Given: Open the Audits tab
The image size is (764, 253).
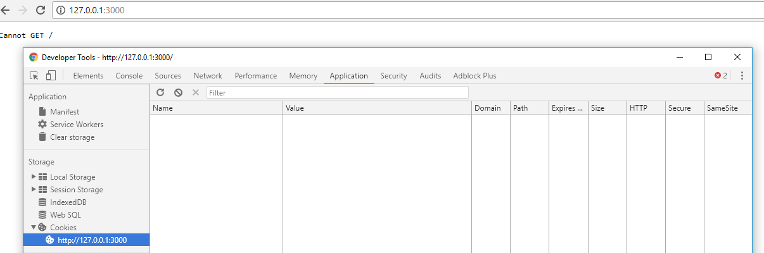Looking at the screenshot, I should click(x=430, y=75).
